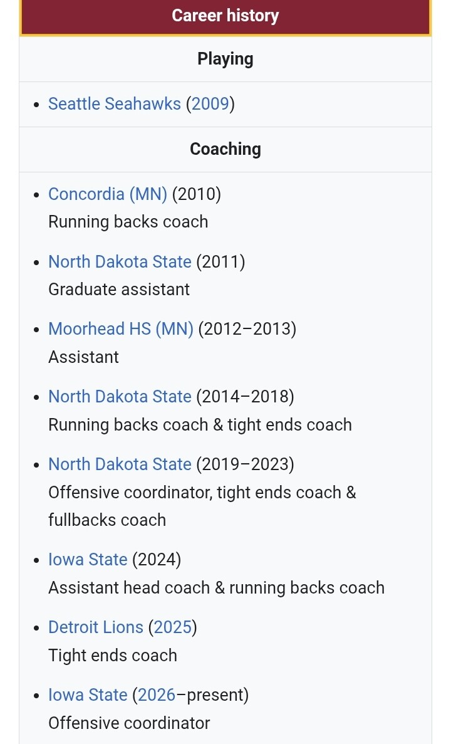Click Offensive coordinator text under Iowa State 2026
This screenshot has width=451, height=744.
tap(129, 723)
